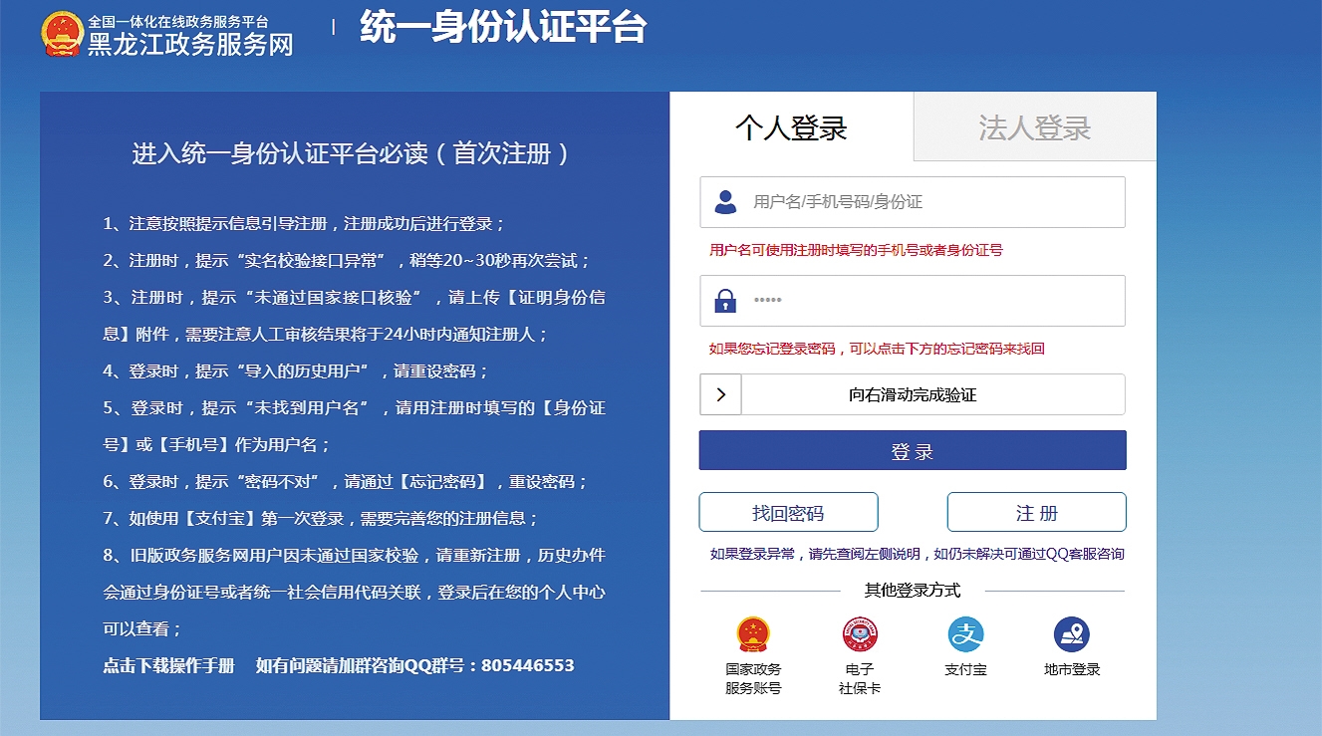This screenshot has height=736, width=1322.
Task: Click the user avatar icon in username field
Action: pyautogui.click(x=725, y=202)
